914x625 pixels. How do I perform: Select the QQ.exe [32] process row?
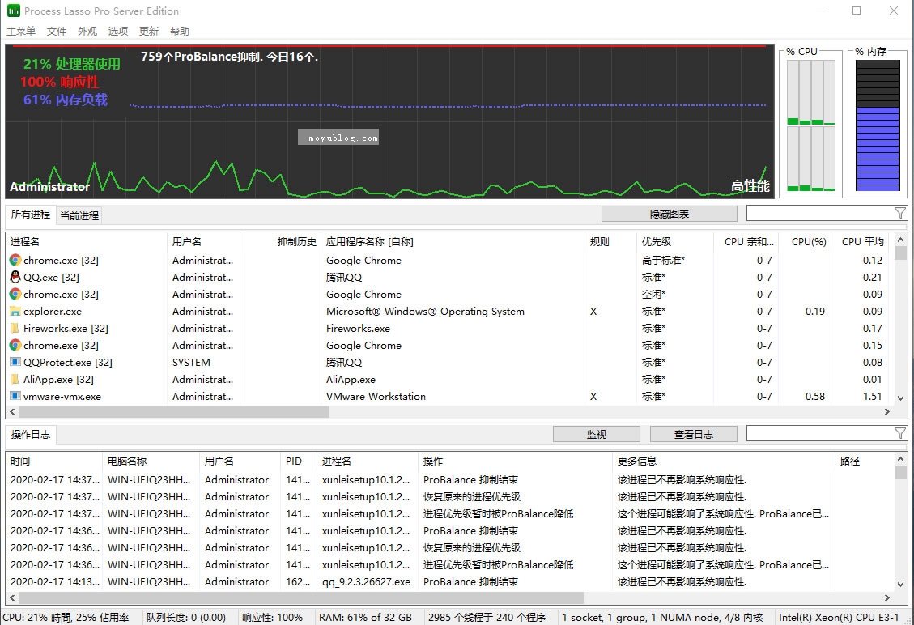point(449,277)
